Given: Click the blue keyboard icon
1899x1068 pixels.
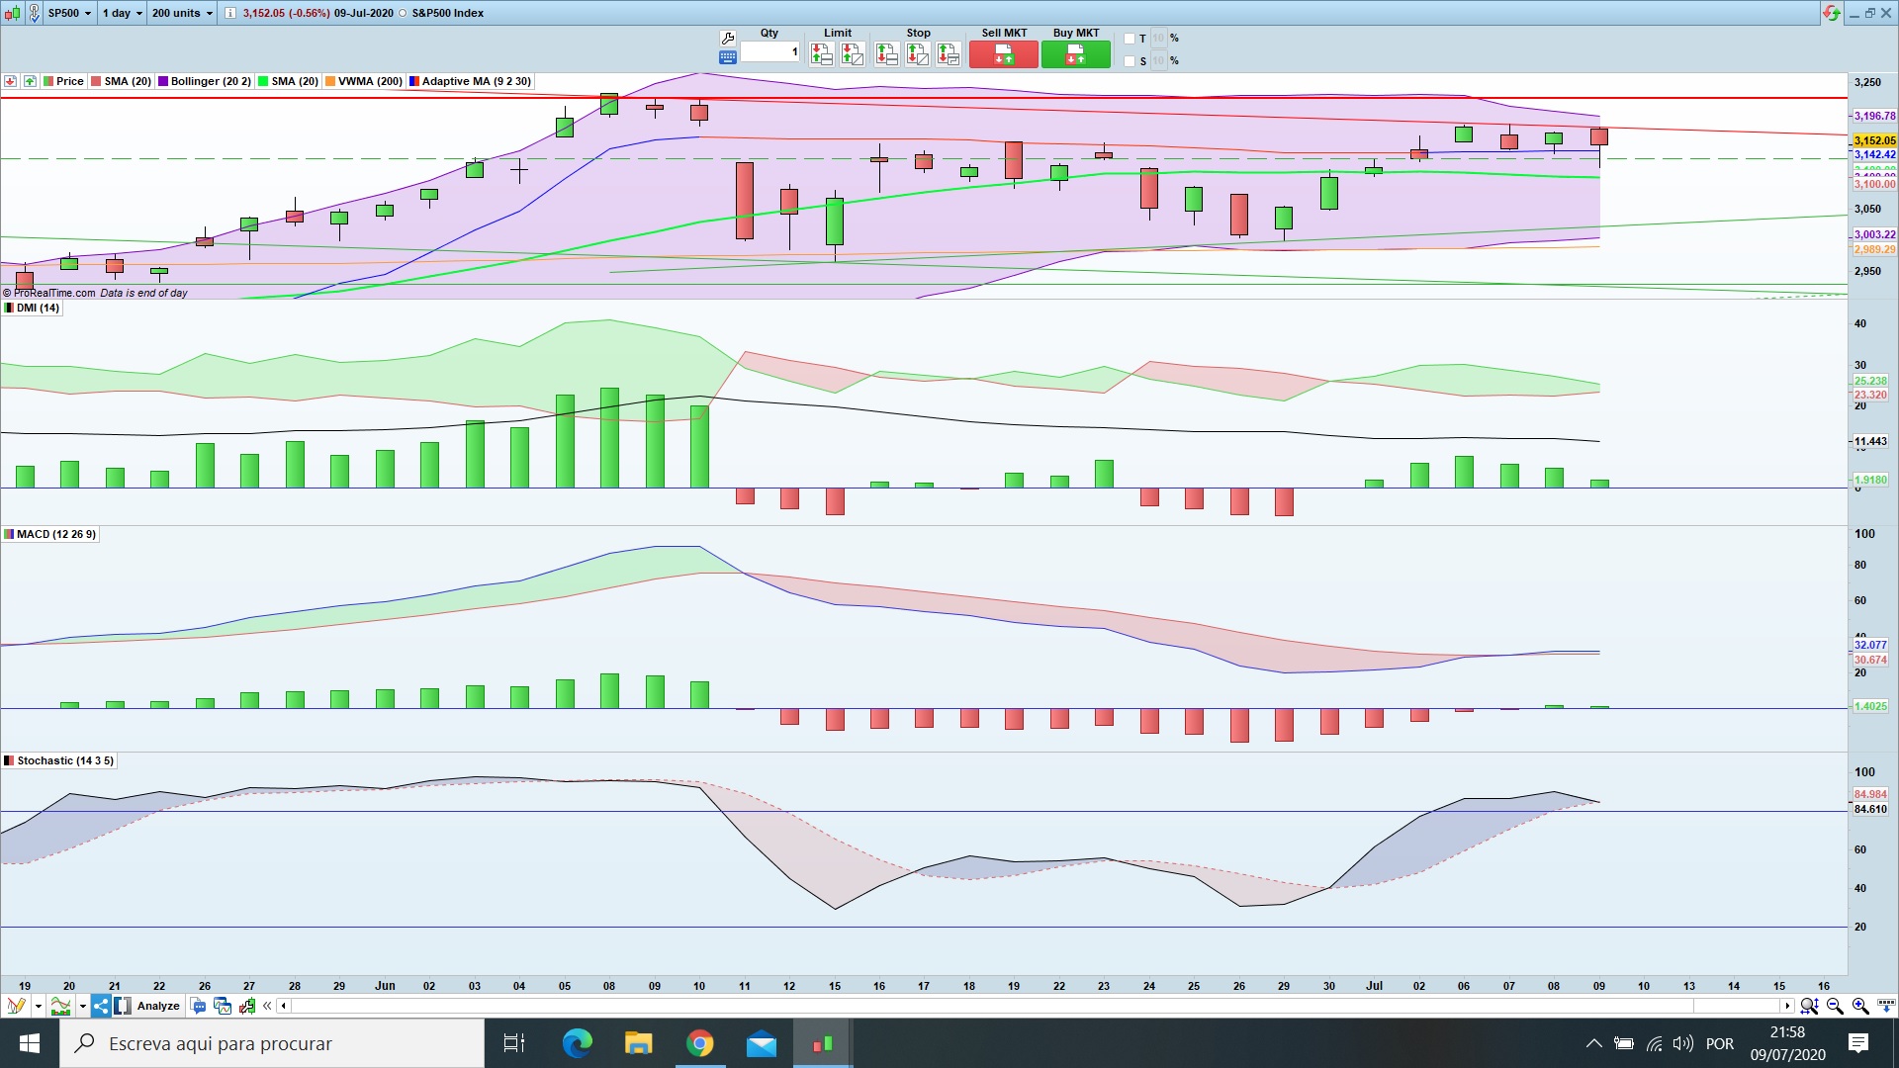Looking at the screenshot, I should (x=728, y=58).
